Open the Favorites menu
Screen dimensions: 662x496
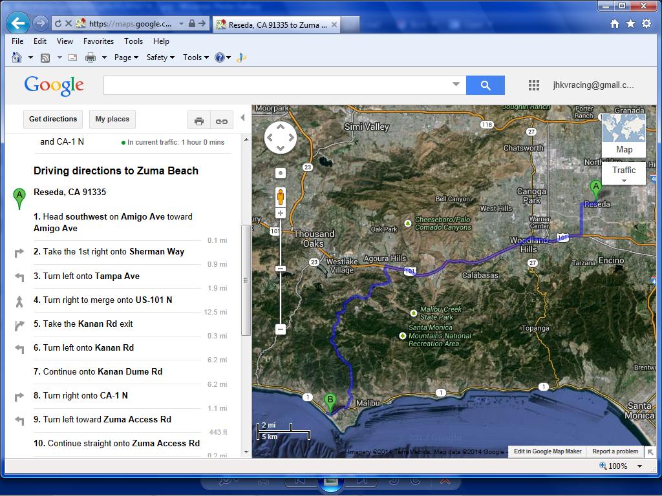(x=98, y=41)
